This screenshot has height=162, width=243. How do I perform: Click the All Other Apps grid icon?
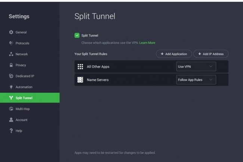80,67
